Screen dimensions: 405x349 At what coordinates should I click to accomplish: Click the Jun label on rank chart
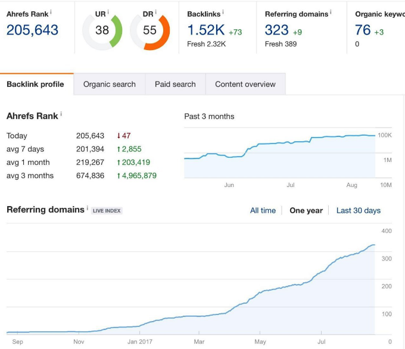click(x=229, y=185)
